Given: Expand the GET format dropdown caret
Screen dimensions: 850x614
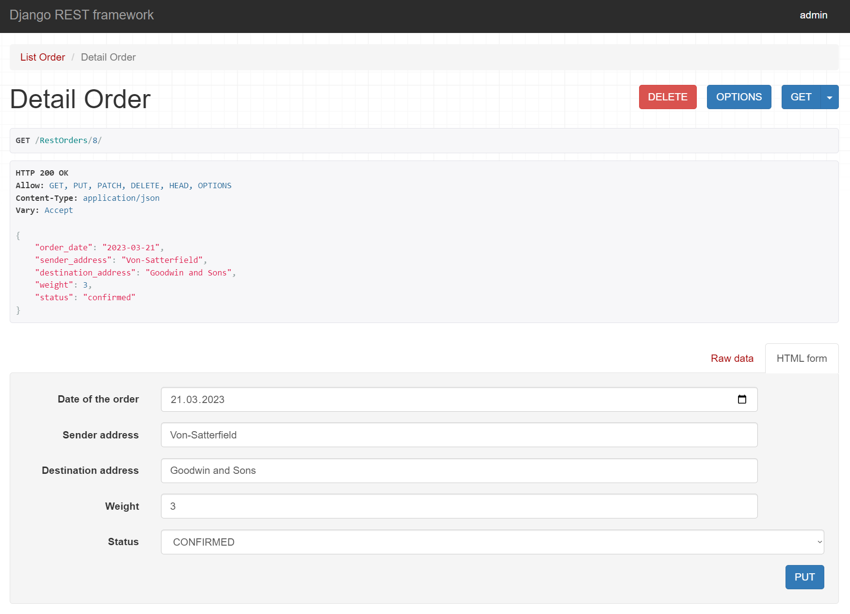Looking at the screenshot, I should [830, 97].
